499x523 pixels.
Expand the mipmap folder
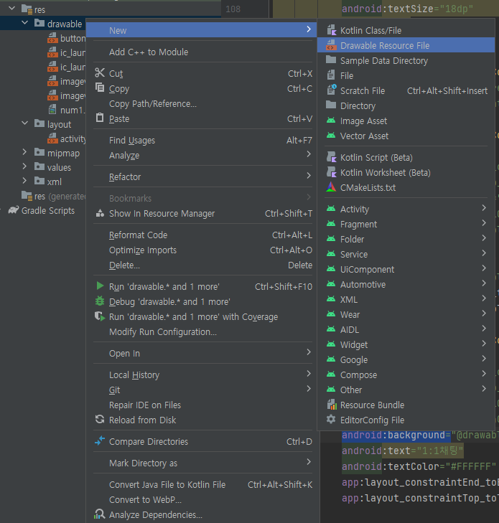24,152
